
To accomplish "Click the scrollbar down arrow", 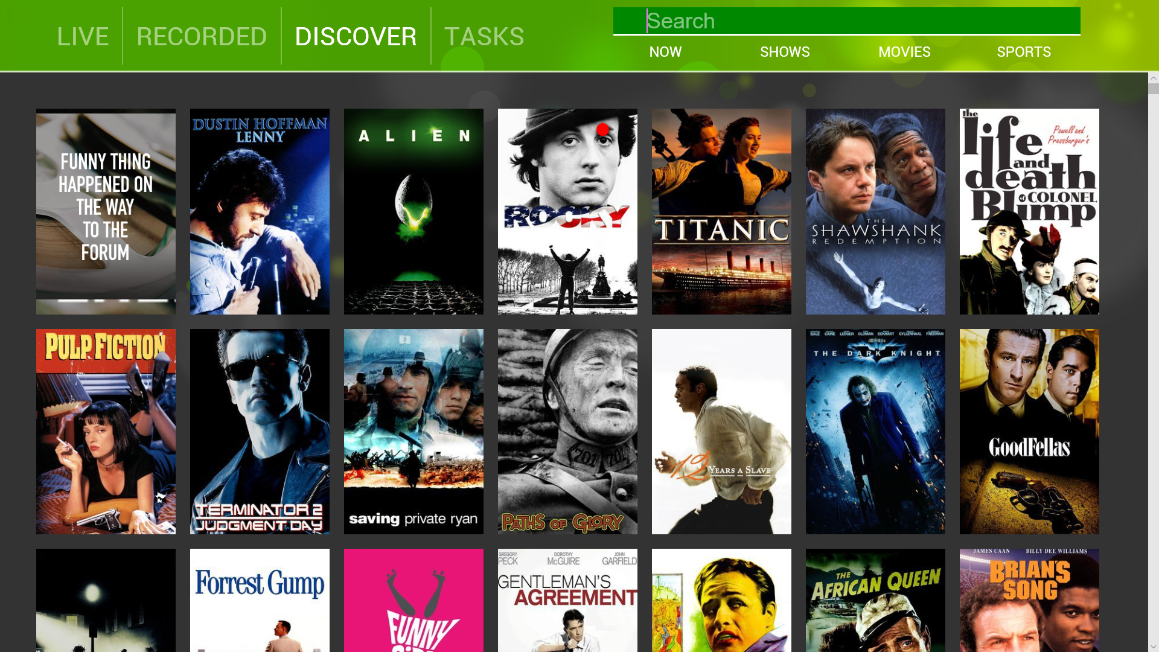I will click(1152, 647).
